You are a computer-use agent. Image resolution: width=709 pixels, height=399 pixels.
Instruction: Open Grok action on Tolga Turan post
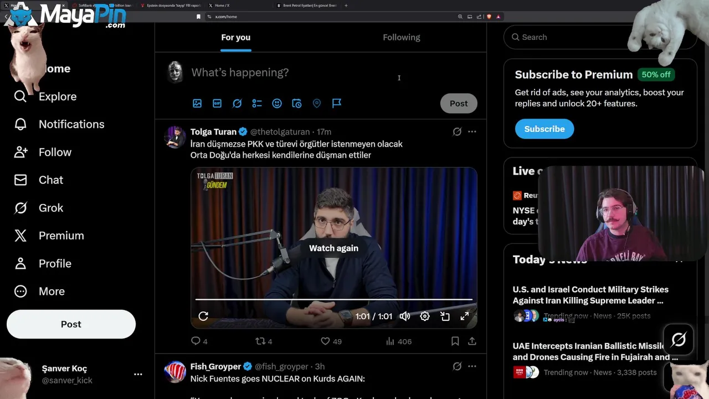coord(457,132)
